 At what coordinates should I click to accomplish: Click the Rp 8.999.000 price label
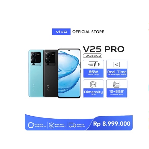pyautogui.click(x=112, y=124)
